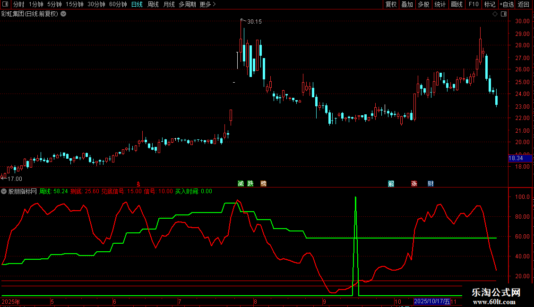
Task: Expand the 更多 periods menu
Action: (207, 4)
